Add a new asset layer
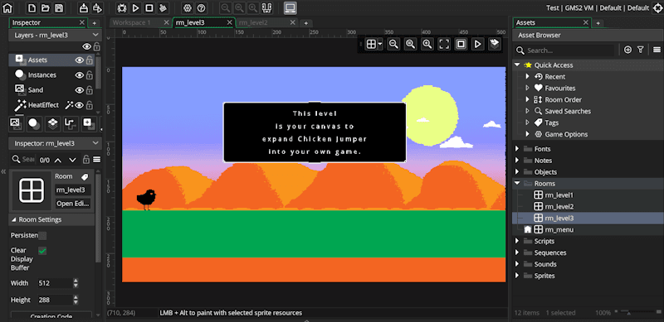 (88, 123)
